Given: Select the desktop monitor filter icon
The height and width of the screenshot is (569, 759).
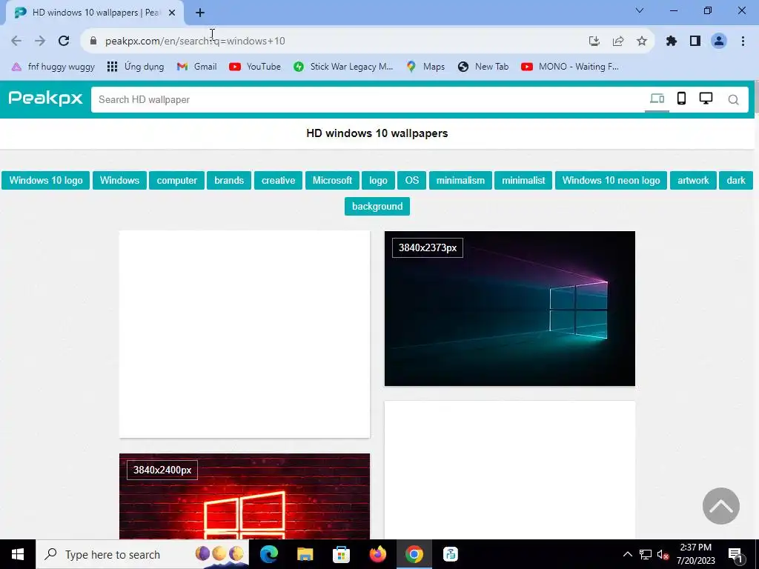Looking at the screenshot, I should click(x=706, y=99).
